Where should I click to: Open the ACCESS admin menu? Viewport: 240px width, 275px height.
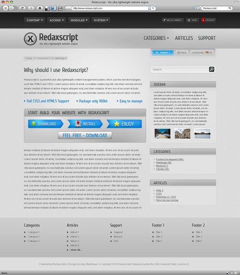pyautogui.click(x=57, y=20)
